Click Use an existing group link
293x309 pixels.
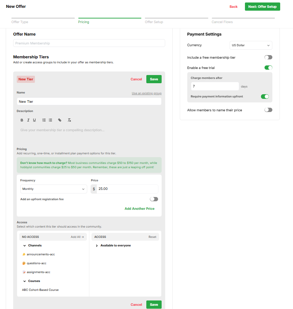pyautogui.click(x=147, y=93)
